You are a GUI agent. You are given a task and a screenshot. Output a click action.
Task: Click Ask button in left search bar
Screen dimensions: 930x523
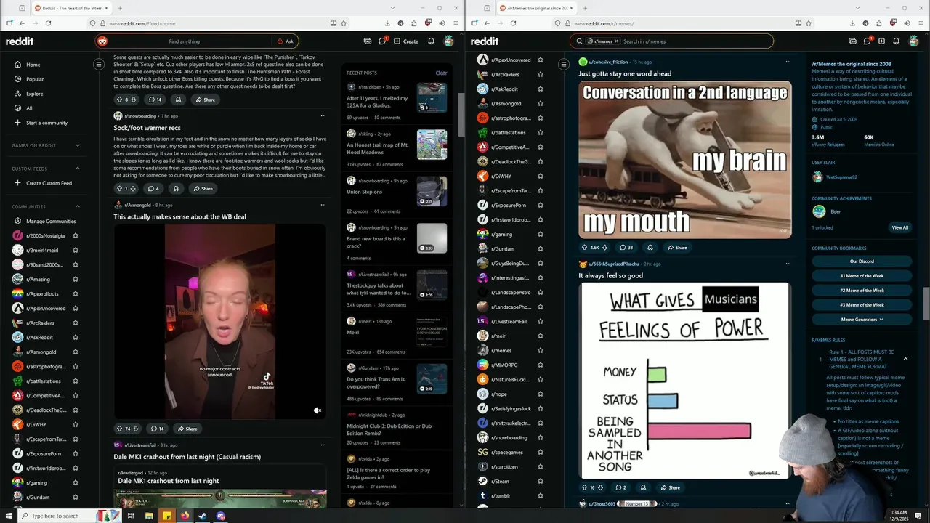coord(286,41)
